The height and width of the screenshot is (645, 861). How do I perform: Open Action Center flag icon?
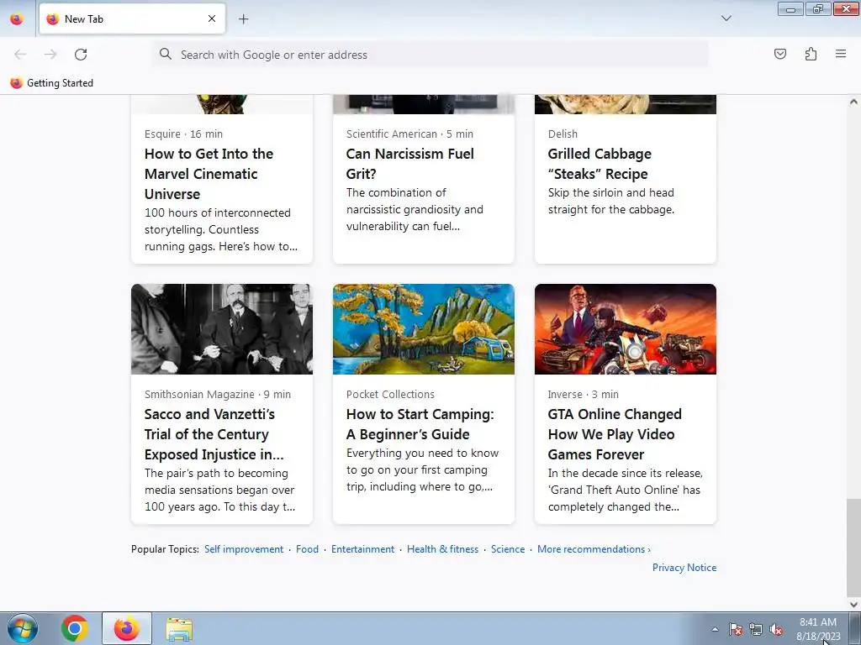pos(736,629)
